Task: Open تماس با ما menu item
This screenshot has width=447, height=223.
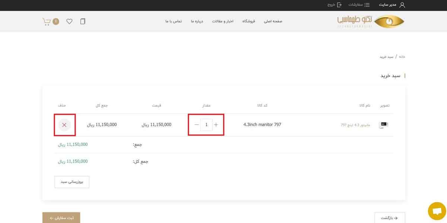Action: click(174, 22)
